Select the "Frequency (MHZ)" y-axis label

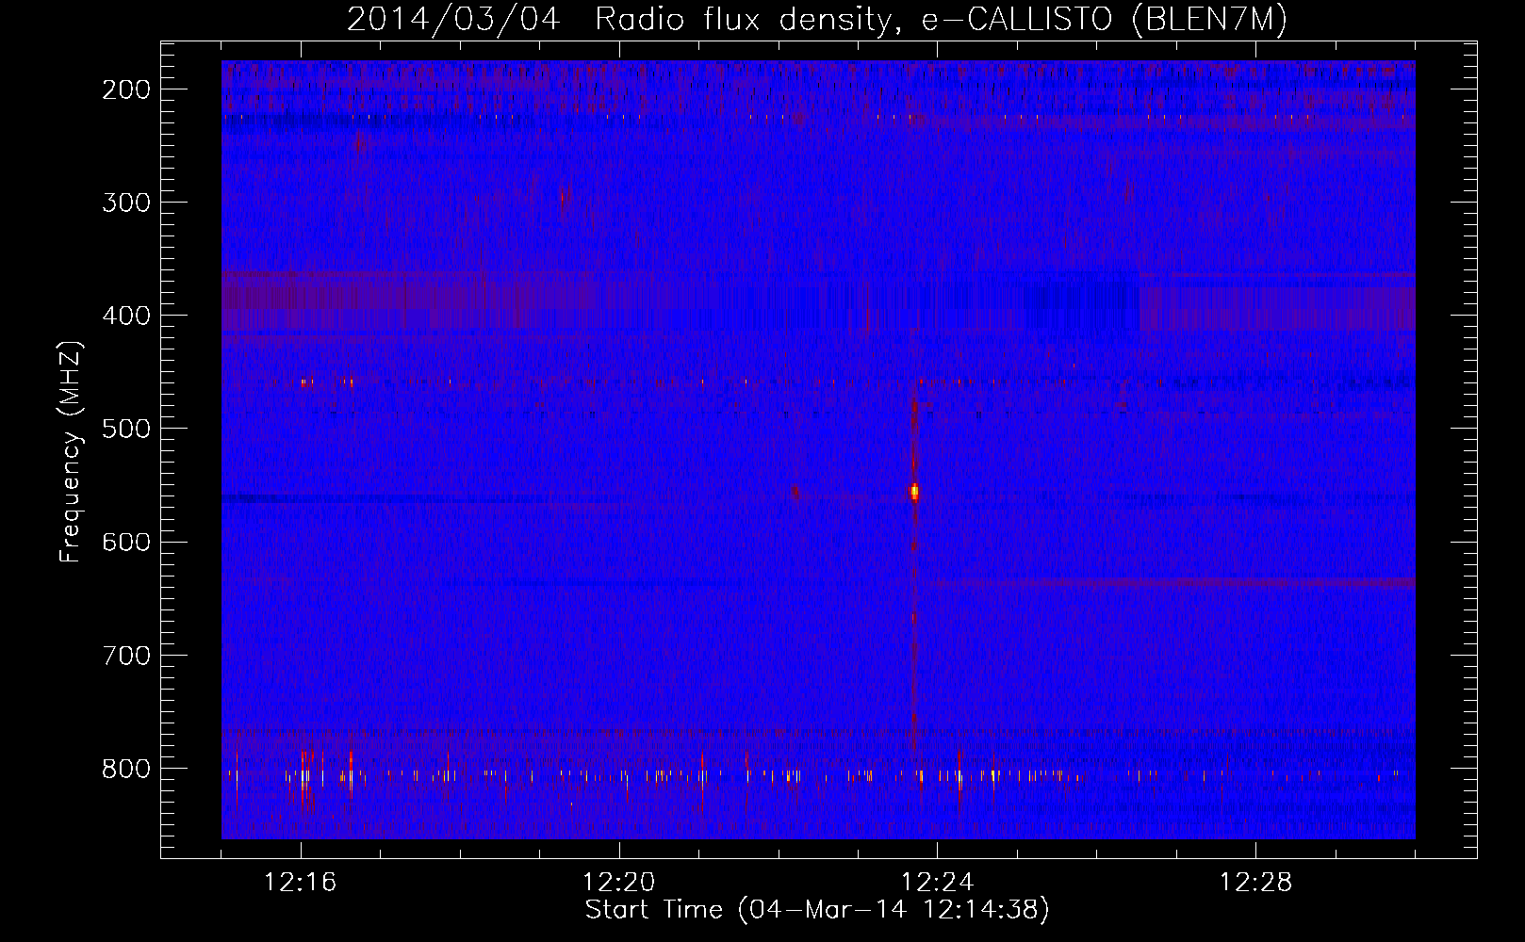coord(71,451)
